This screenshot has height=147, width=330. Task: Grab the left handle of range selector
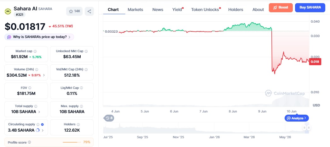point(304,128)
